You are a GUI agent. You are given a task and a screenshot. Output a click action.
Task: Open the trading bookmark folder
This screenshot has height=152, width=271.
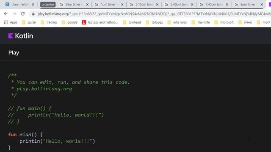[x=49, y=22]
